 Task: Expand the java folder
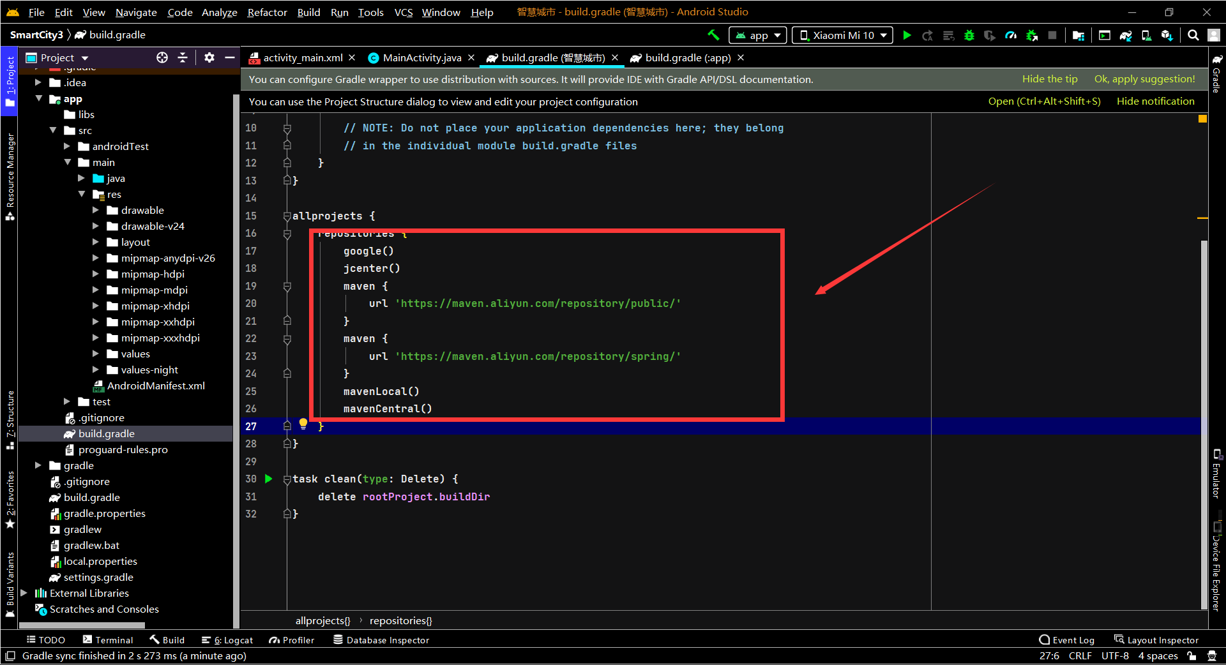tap(81, 178)
